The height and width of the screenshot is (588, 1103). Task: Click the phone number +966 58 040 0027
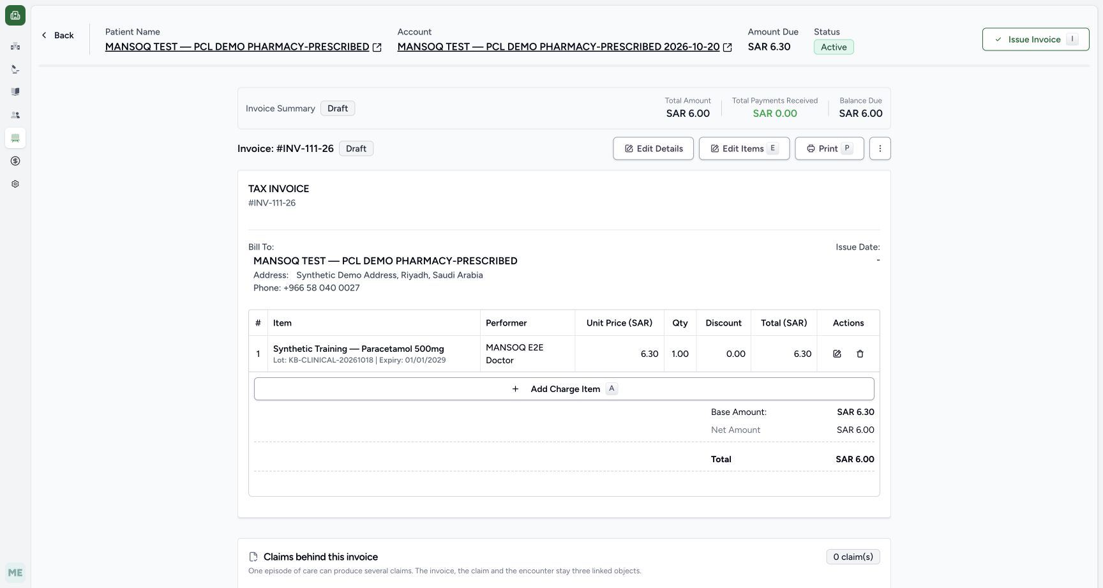pyautogui.click(x=321, y=288)
